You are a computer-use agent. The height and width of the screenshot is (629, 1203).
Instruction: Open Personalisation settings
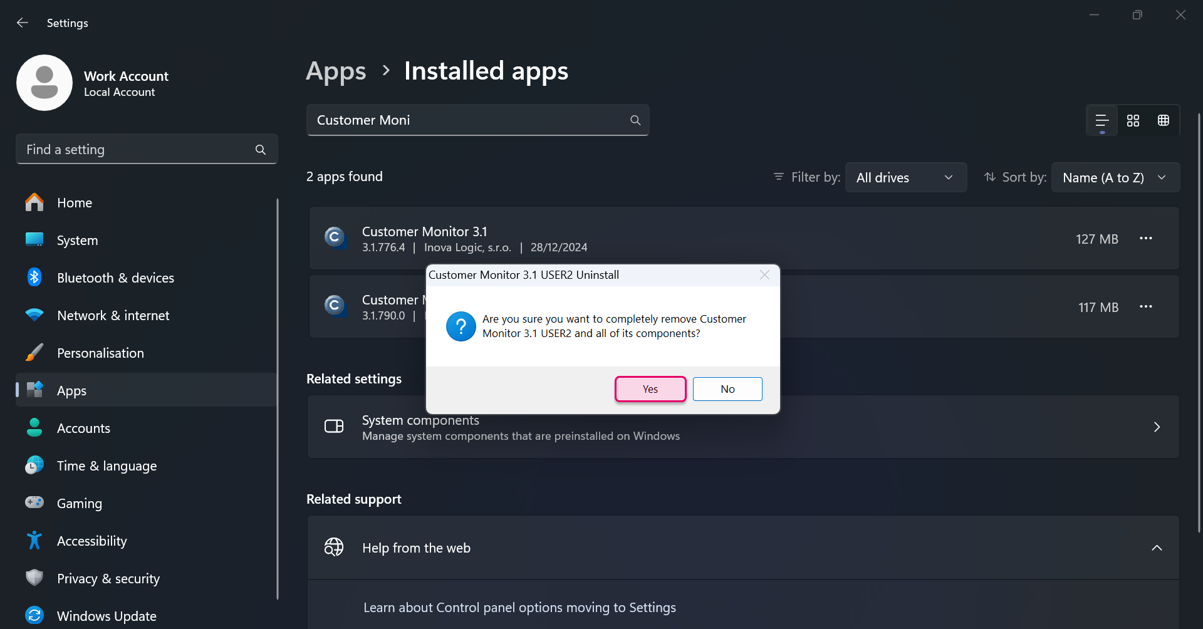(147, 353)
